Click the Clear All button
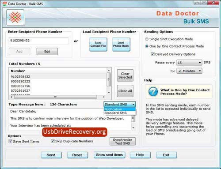221x169 pixels. coord(125,91)
